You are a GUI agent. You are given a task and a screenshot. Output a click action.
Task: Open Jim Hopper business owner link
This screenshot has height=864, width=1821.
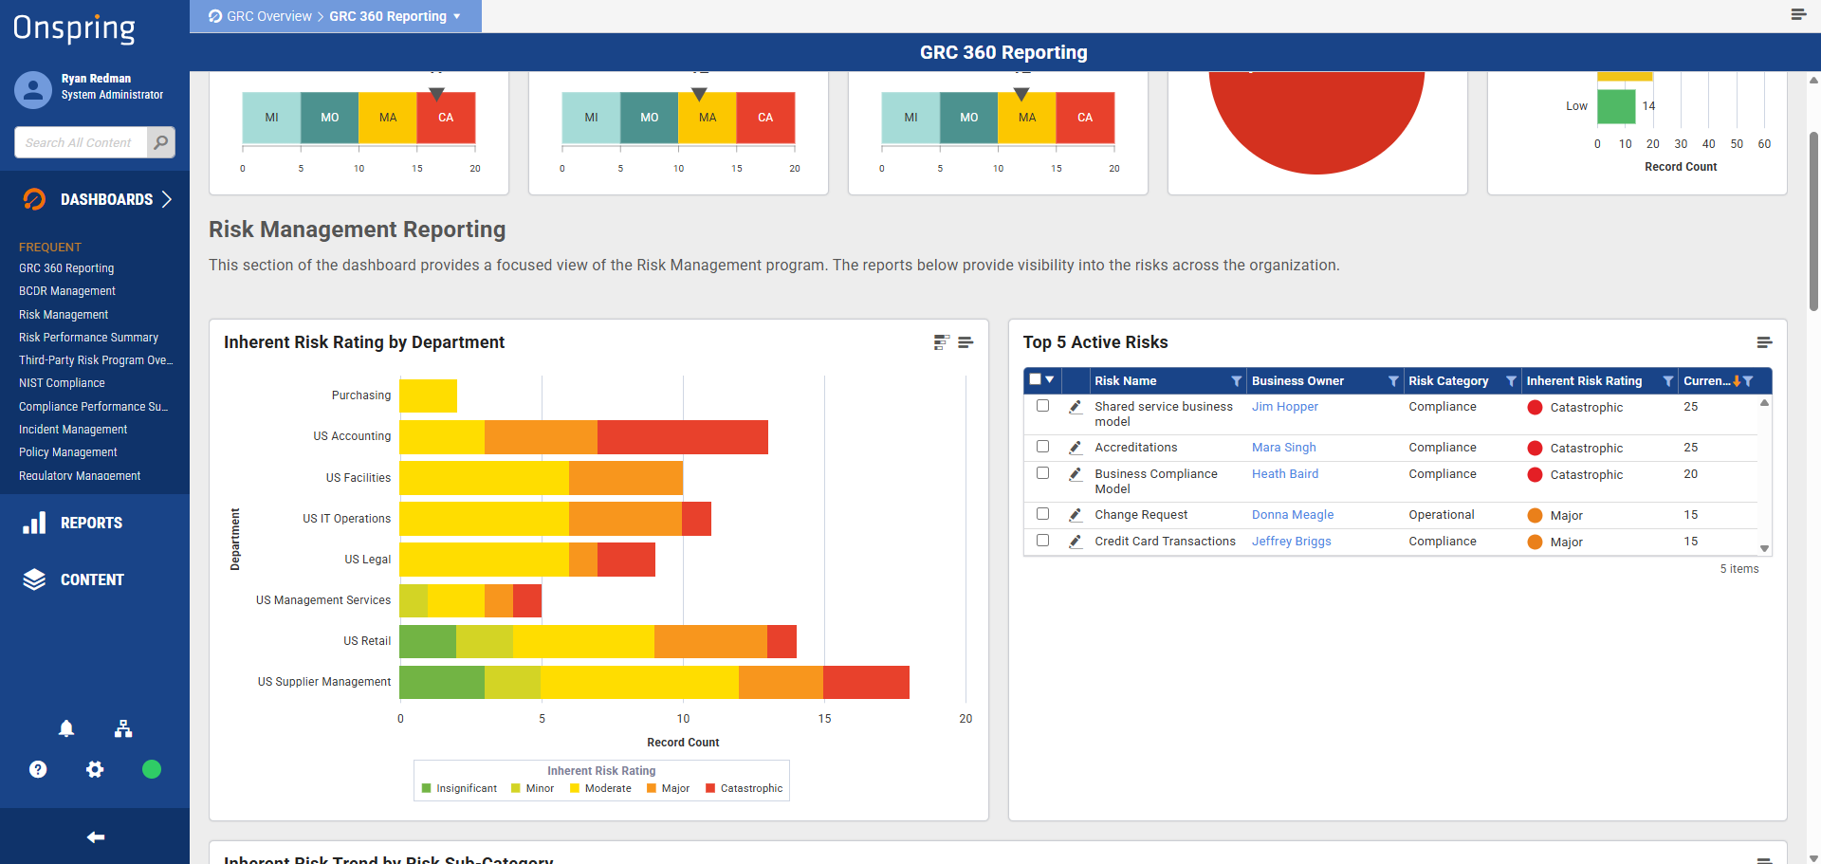(x=1284, y=406)
